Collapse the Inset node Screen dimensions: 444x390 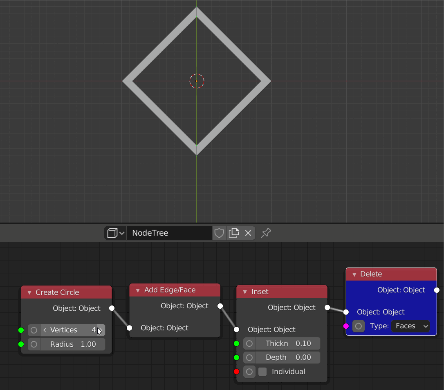[x=244, y=292]
